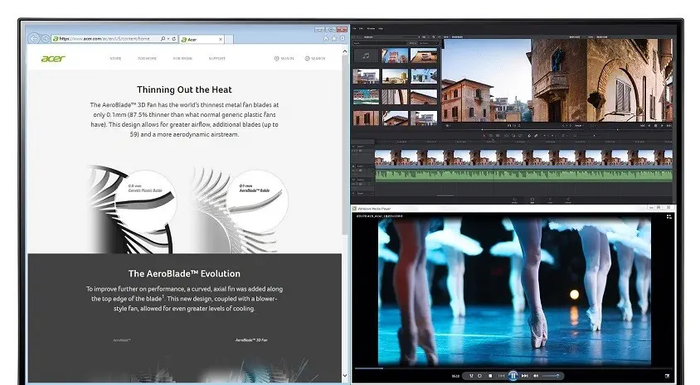Select the second thumbnail in top media row
Image resolution: width=700 pixels, height=385 pixels.
[x=395, y=55]
